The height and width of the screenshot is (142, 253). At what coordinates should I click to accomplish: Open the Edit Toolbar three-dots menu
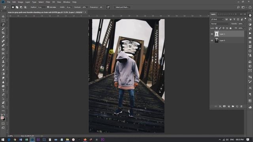[x=3, y=111]
